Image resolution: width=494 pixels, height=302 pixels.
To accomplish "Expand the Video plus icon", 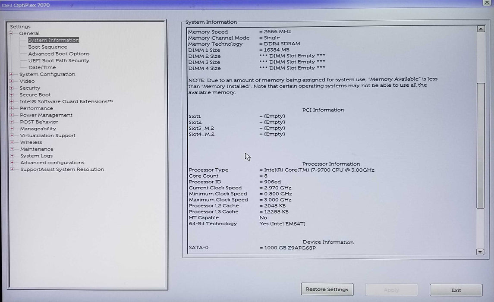I will click(x=11, y=81).
